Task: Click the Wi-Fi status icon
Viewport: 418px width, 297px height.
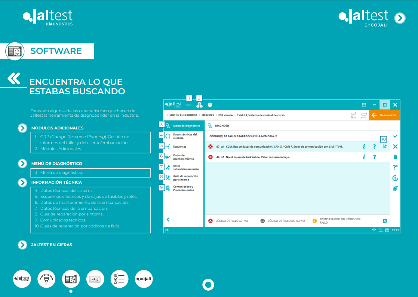Action: coord(374,230)
